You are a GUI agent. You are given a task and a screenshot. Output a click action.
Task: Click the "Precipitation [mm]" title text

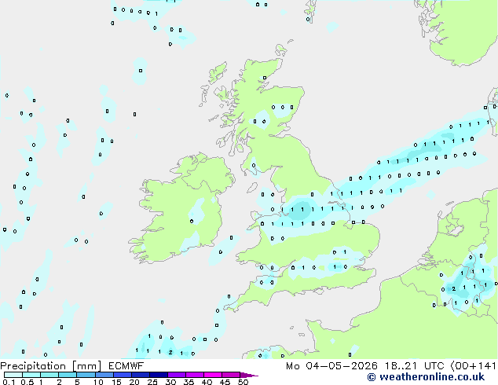(x=51, y=366)
